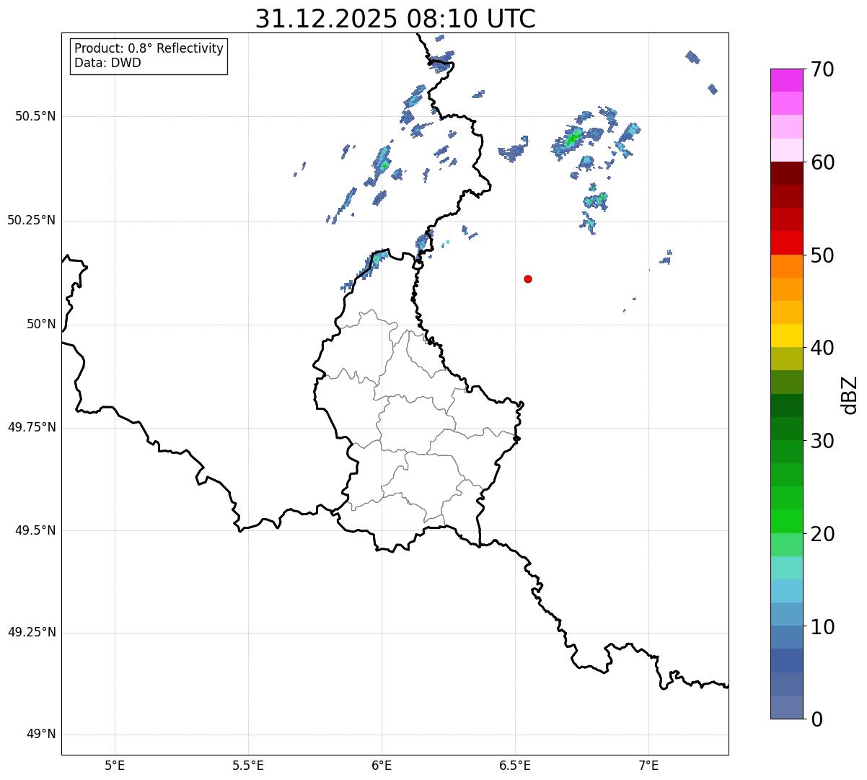The image size is (867, 780).
Task: Click the dark maroon swatch below 60
Action: click(787, 173)
